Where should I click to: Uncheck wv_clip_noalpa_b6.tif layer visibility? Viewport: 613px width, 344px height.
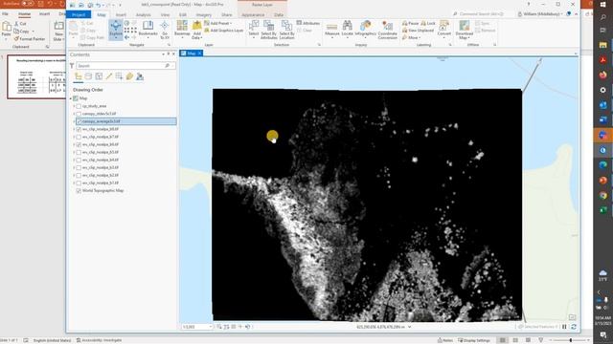click(79, 144)
